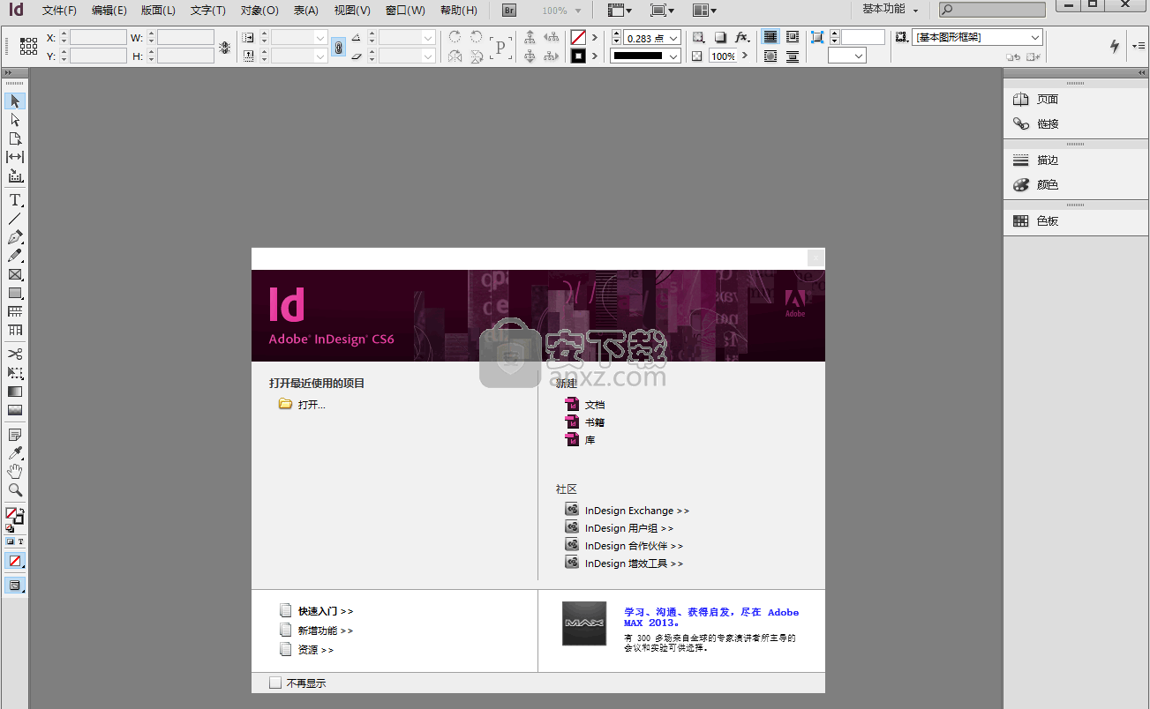
Task: Select the Hand tool
Action: pos(15,472)
